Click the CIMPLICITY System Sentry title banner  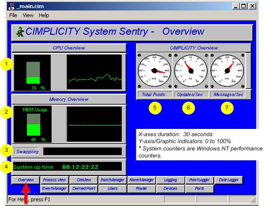(x=132, y=33)
